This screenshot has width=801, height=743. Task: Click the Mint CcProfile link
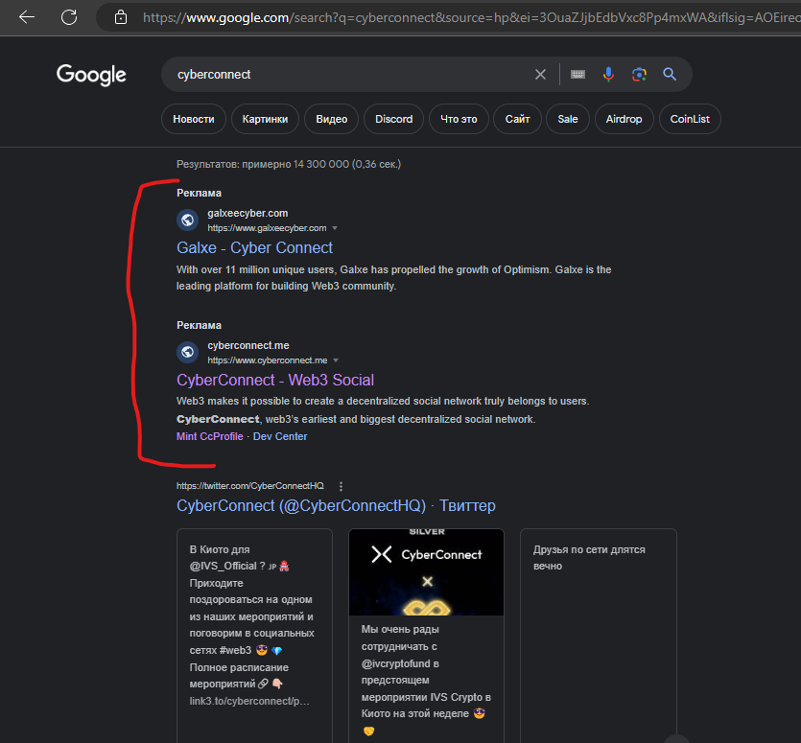point(209,436)
